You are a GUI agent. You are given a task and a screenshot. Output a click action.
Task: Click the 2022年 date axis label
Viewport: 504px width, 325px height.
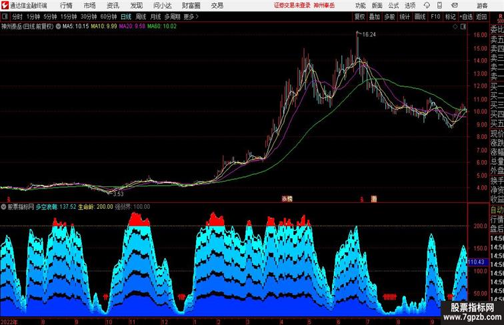(x=9, y=322)
